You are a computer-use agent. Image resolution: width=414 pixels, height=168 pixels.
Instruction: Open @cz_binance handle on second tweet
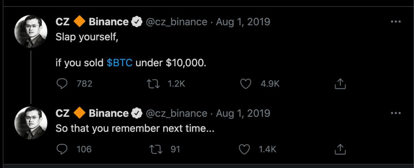click(177, 113)
